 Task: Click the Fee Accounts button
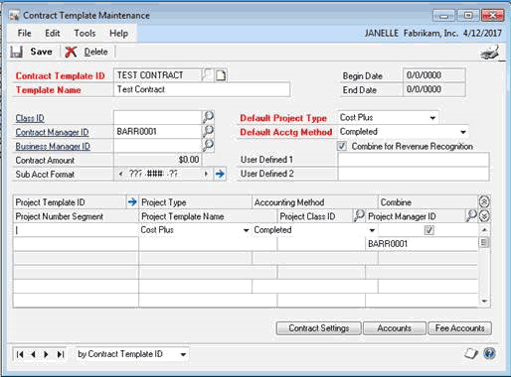click(460, 328)
